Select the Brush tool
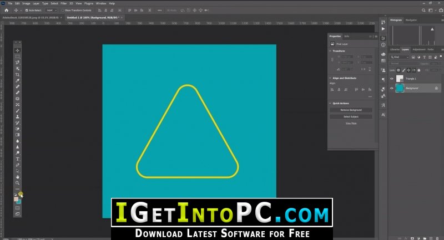Viewport: 444px width, 240px height. 18,111
